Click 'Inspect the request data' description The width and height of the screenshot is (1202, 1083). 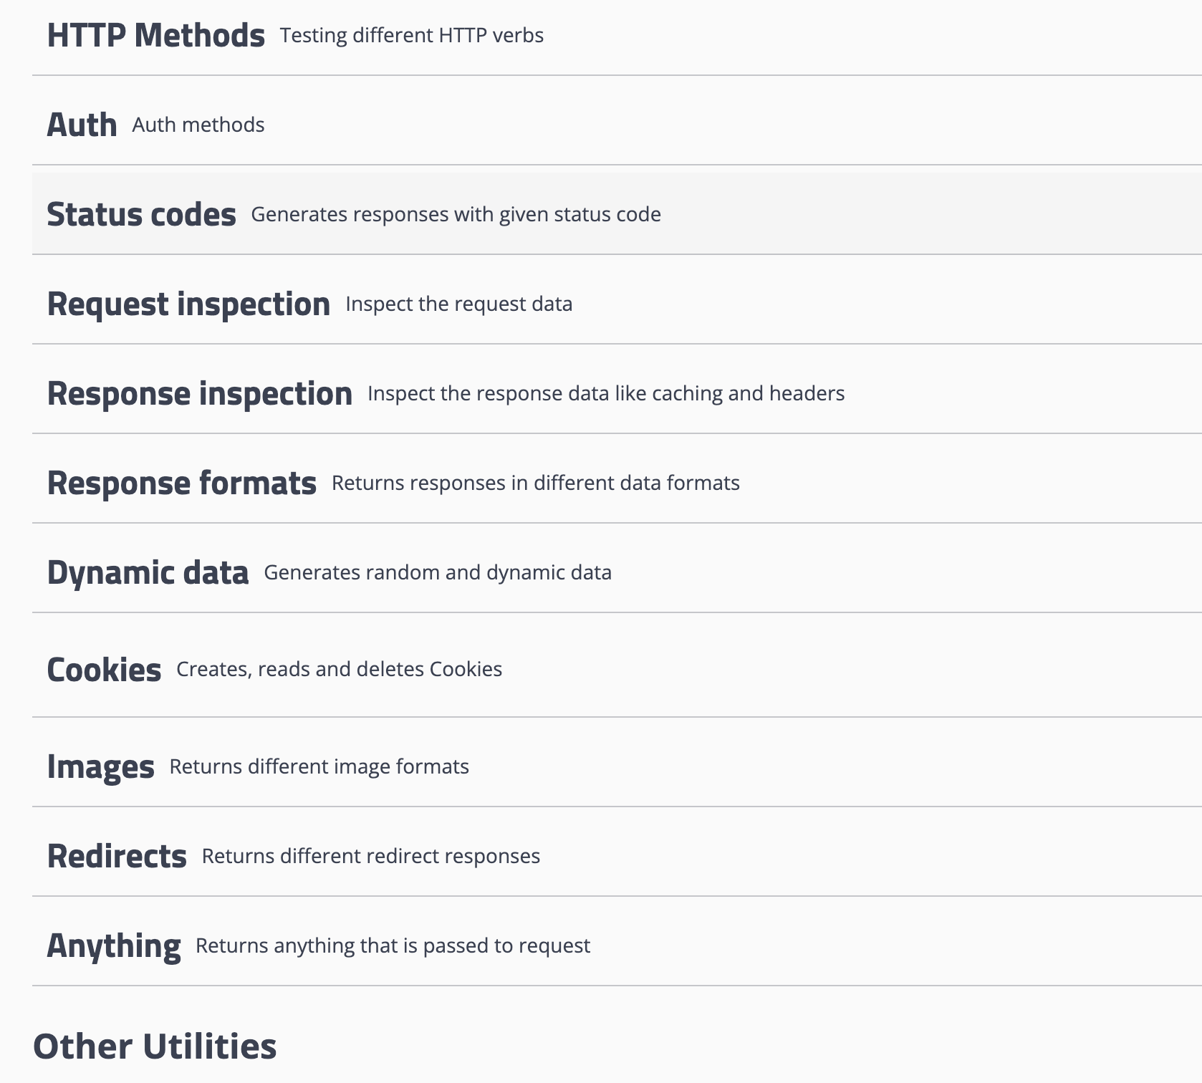[459, 304]
